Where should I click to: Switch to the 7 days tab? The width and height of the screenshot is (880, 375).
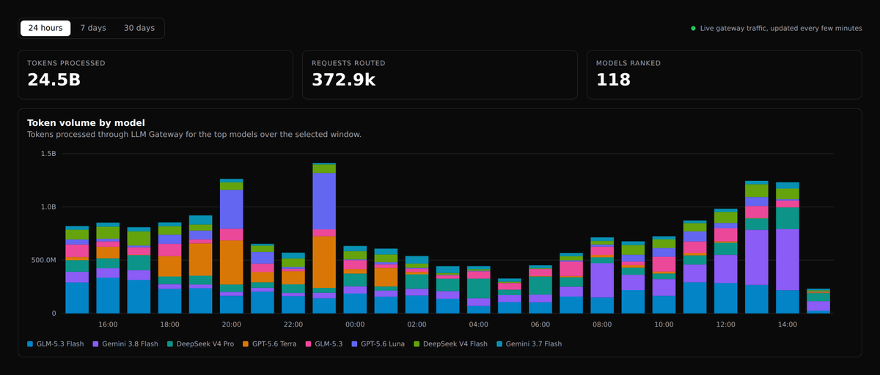(93, 28)
